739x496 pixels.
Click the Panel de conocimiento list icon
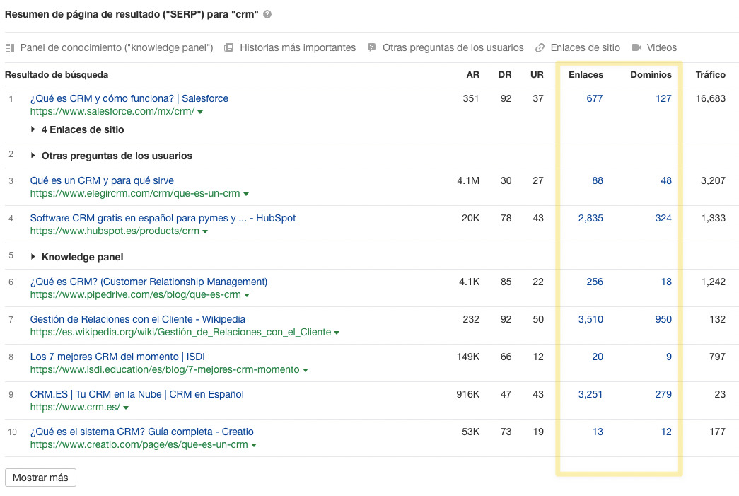click(x=10, y=48)
